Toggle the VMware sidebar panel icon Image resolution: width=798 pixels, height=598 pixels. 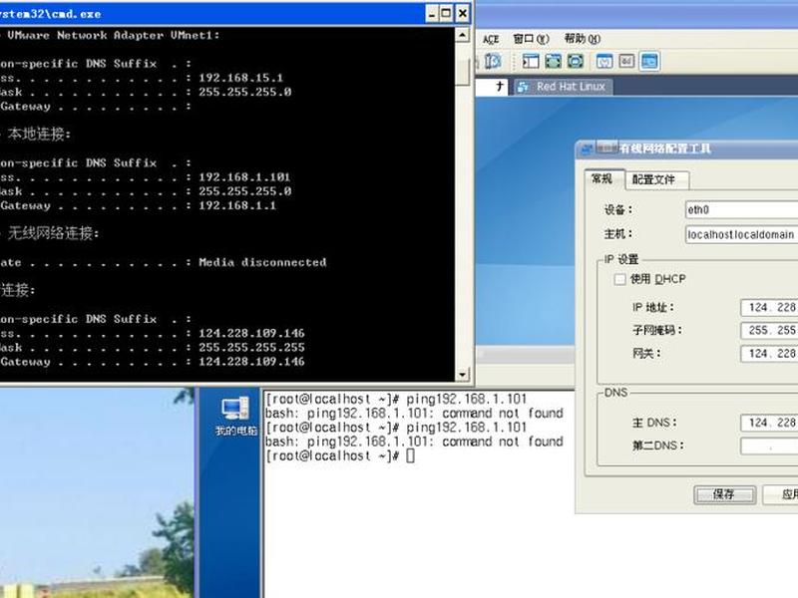coord(531,62)
